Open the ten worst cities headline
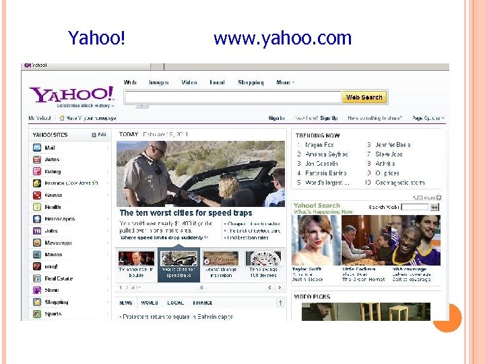This screenshot has width=485, height=364. (186, 213)
